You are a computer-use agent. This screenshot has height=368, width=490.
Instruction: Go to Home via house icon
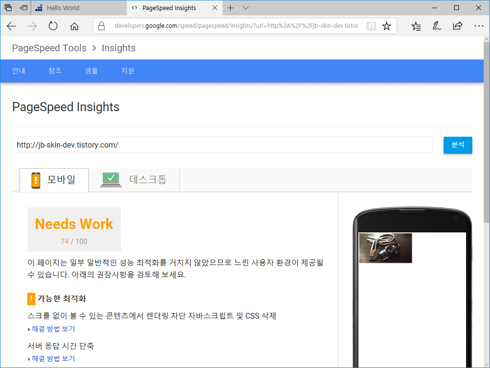pyautogui.click(x=74, y=26)
